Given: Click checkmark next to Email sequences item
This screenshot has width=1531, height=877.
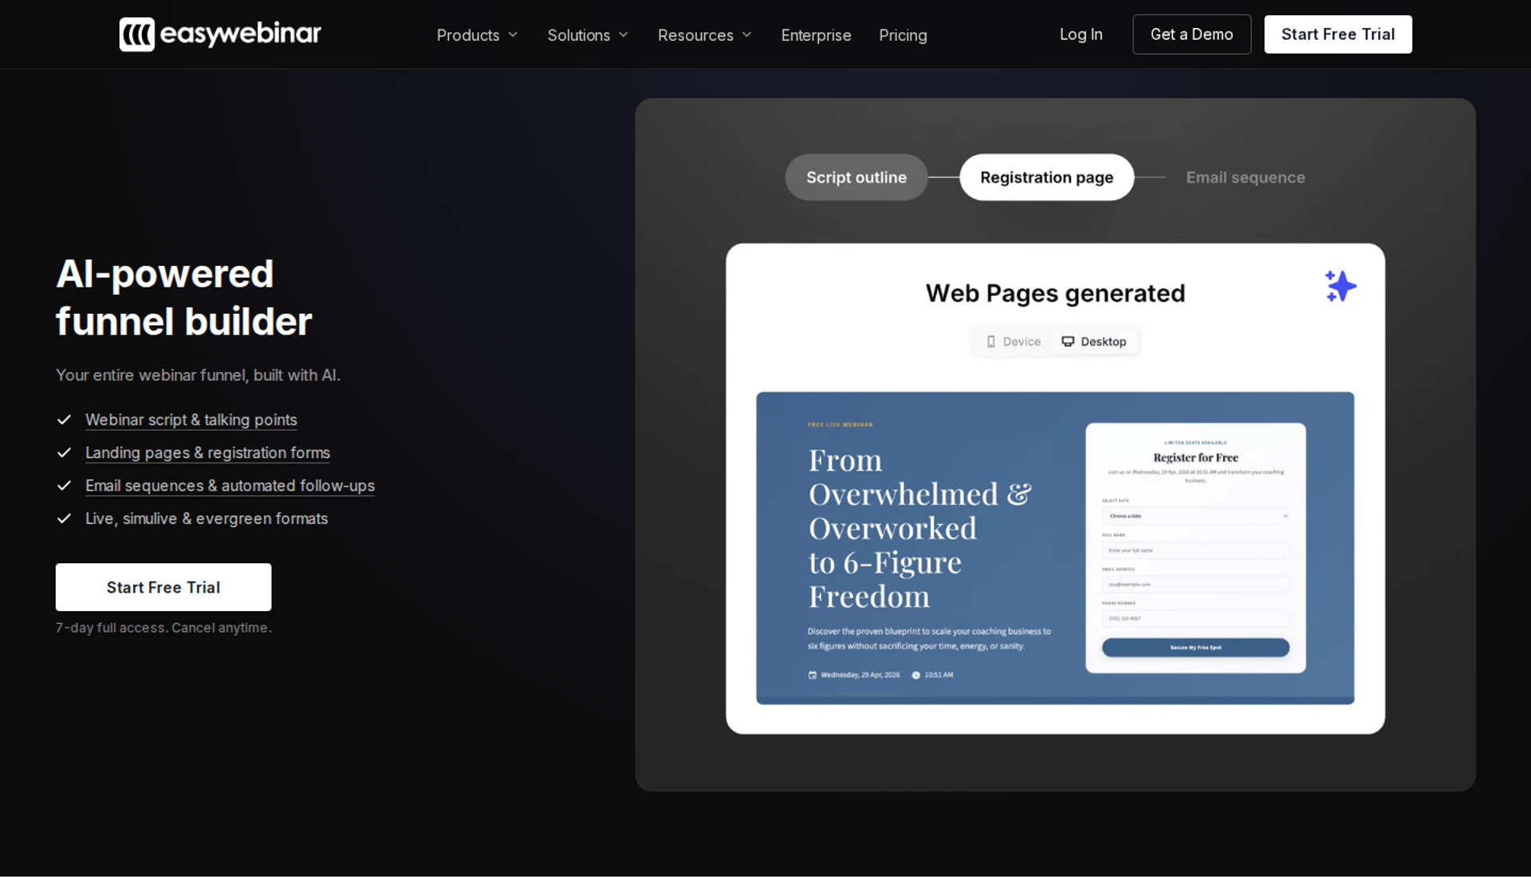Looking at the screenshot, I should [x=65, y=486].
